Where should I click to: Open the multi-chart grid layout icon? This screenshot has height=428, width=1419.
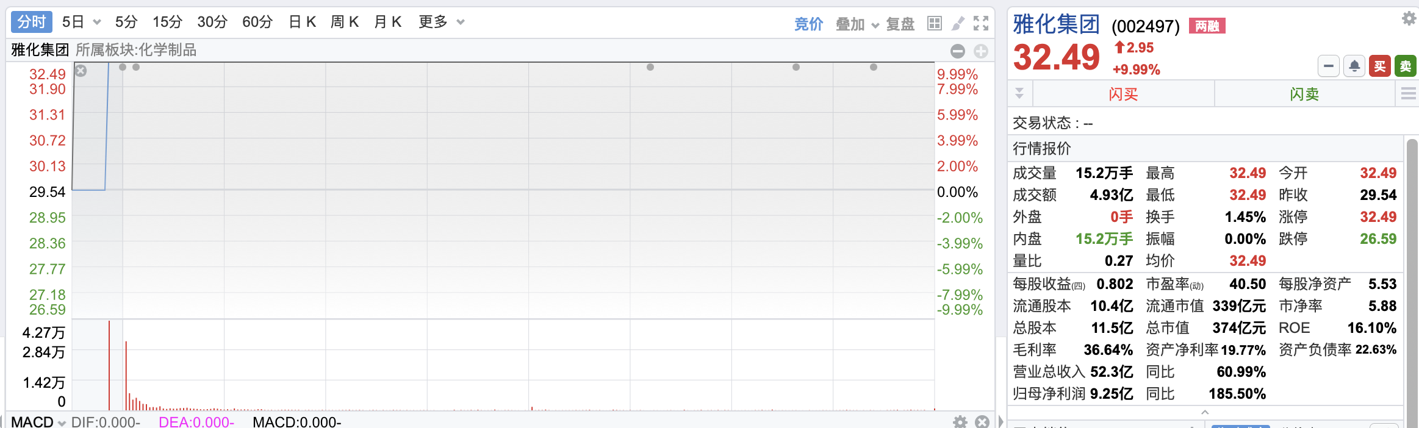(934, 23)
